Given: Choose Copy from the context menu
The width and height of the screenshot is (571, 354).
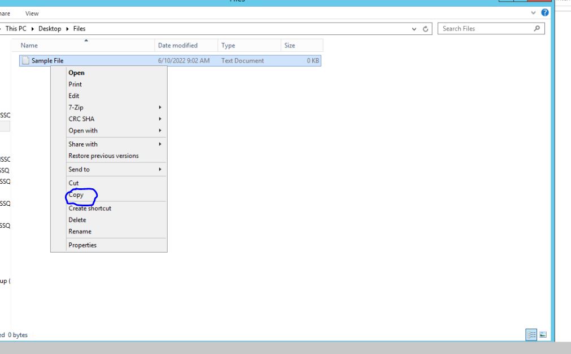Looking at the screenshot, I should click(x=76, y=195).
